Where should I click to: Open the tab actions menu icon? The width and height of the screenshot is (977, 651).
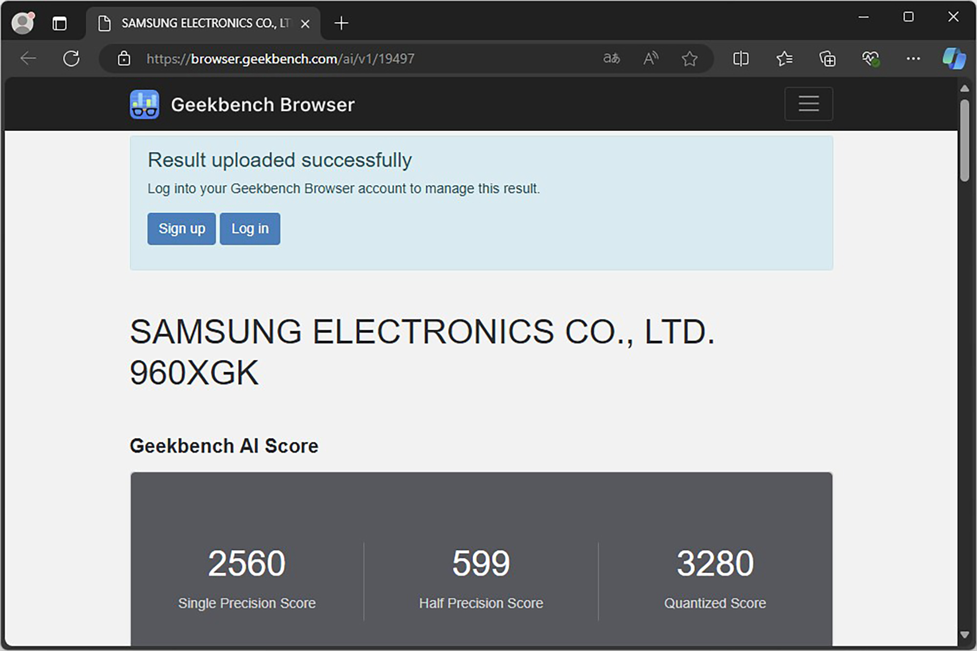[x=60, y=23]
